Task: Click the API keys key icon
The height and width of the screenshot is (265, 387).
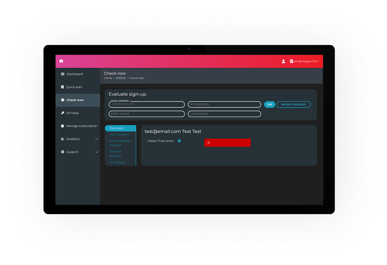Action: click(x=62, y=113)
